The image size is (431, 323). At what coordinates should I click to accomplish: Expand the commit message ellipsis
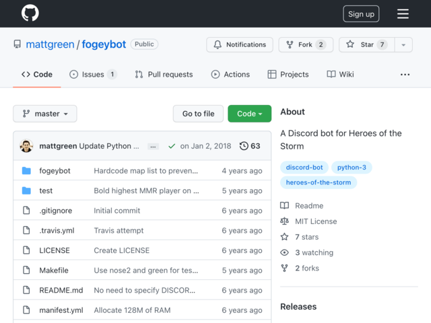pyautogui.click(x=154, y=146)
